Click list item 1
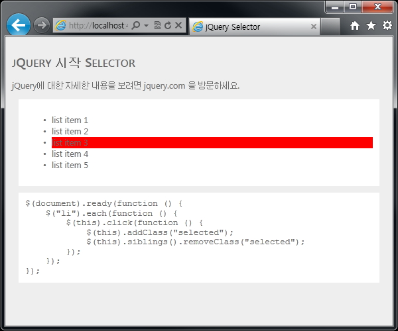The image size is (398, 331). click(70, 120)
